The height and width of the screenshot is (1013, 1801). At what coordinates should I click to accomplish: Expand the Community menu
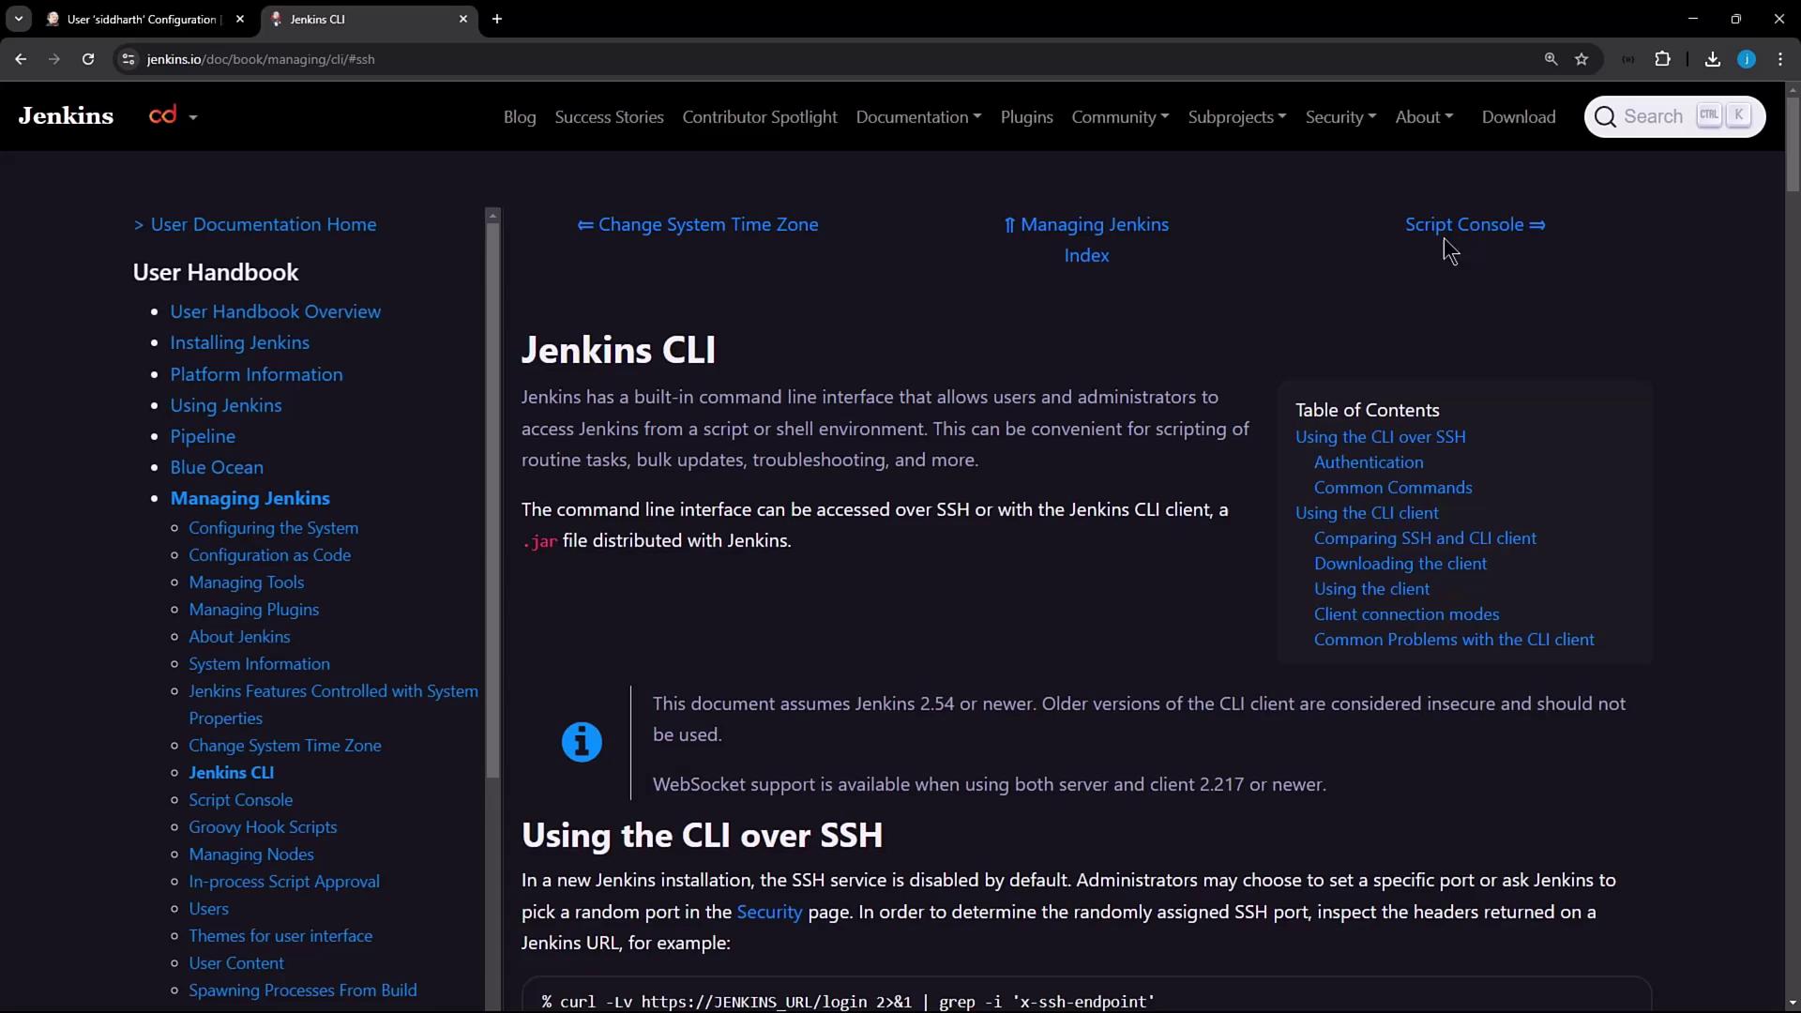coord(1120,116)
